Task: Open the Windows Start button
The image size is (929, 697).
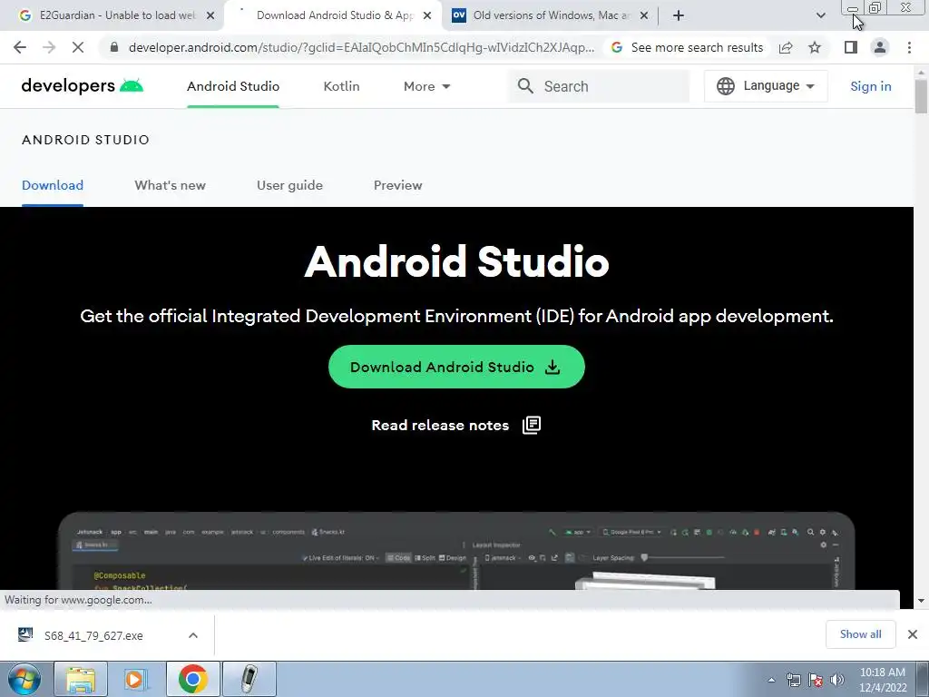Action: pos(24,679)
